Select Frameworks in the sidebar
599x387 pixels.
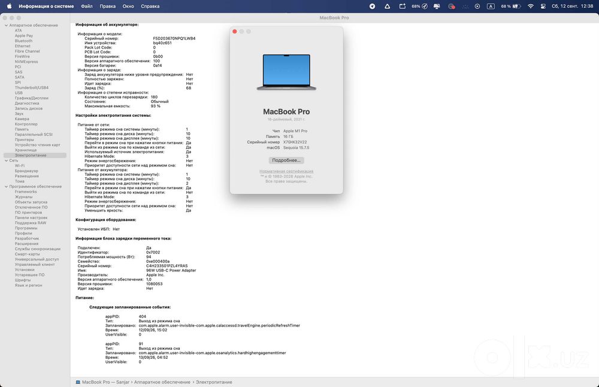click(x=26, y=192)
